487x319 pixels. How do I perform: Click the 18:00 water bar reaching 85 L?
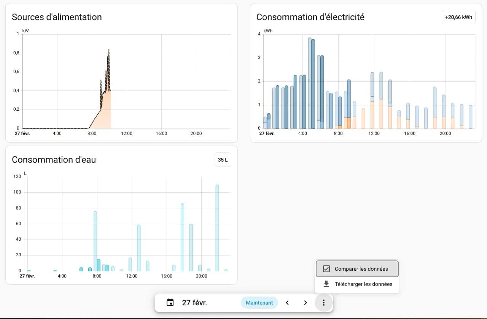pyautogui.click(x=182, y=238)
